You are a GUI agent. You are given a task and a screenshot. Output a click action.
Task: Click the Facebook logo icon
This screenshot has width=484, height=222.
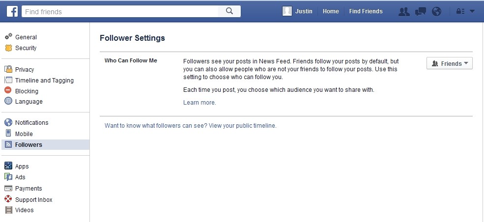(x=12, y=11)
